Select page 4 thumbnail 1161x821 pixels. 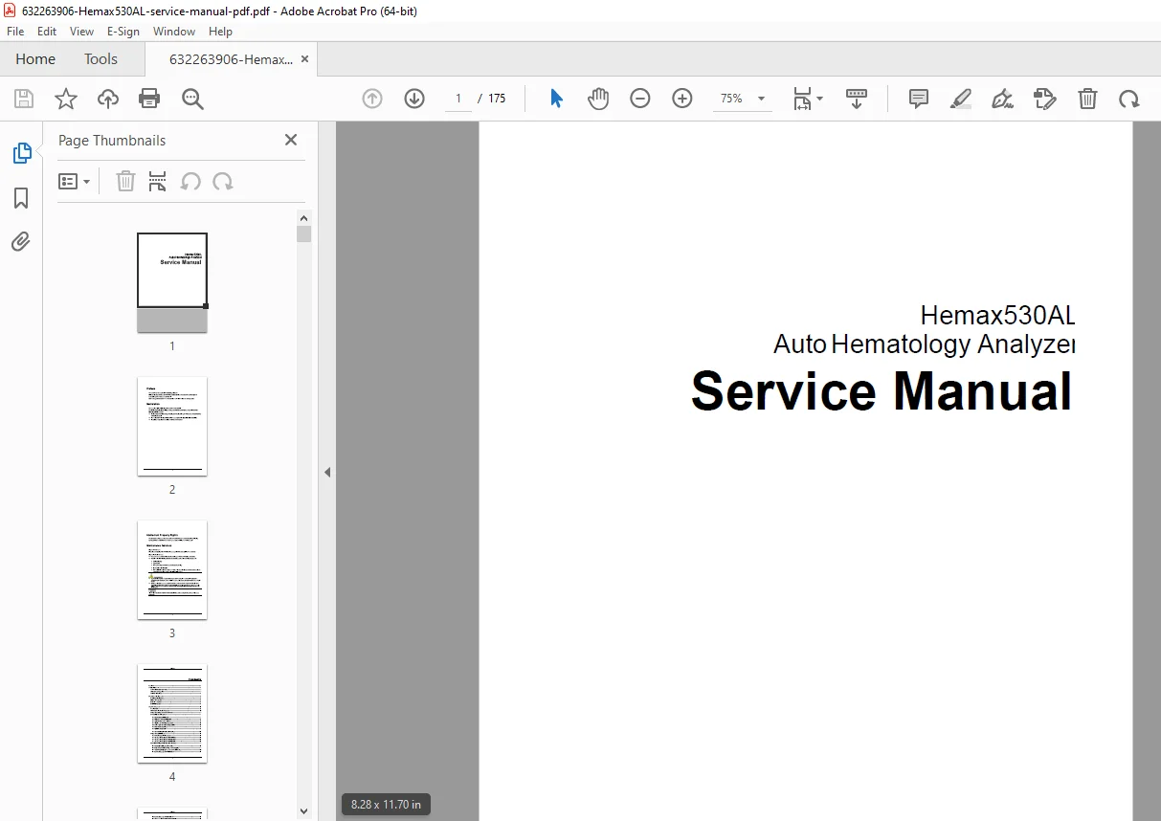tap(172, 713)
